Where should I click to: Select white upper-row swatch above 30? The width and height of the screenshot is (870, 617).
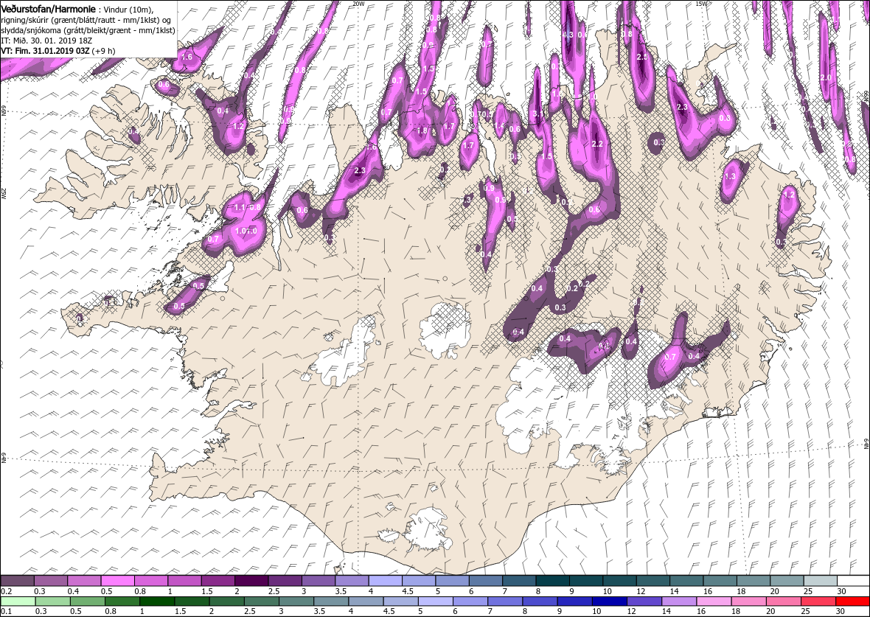(853, 581)
